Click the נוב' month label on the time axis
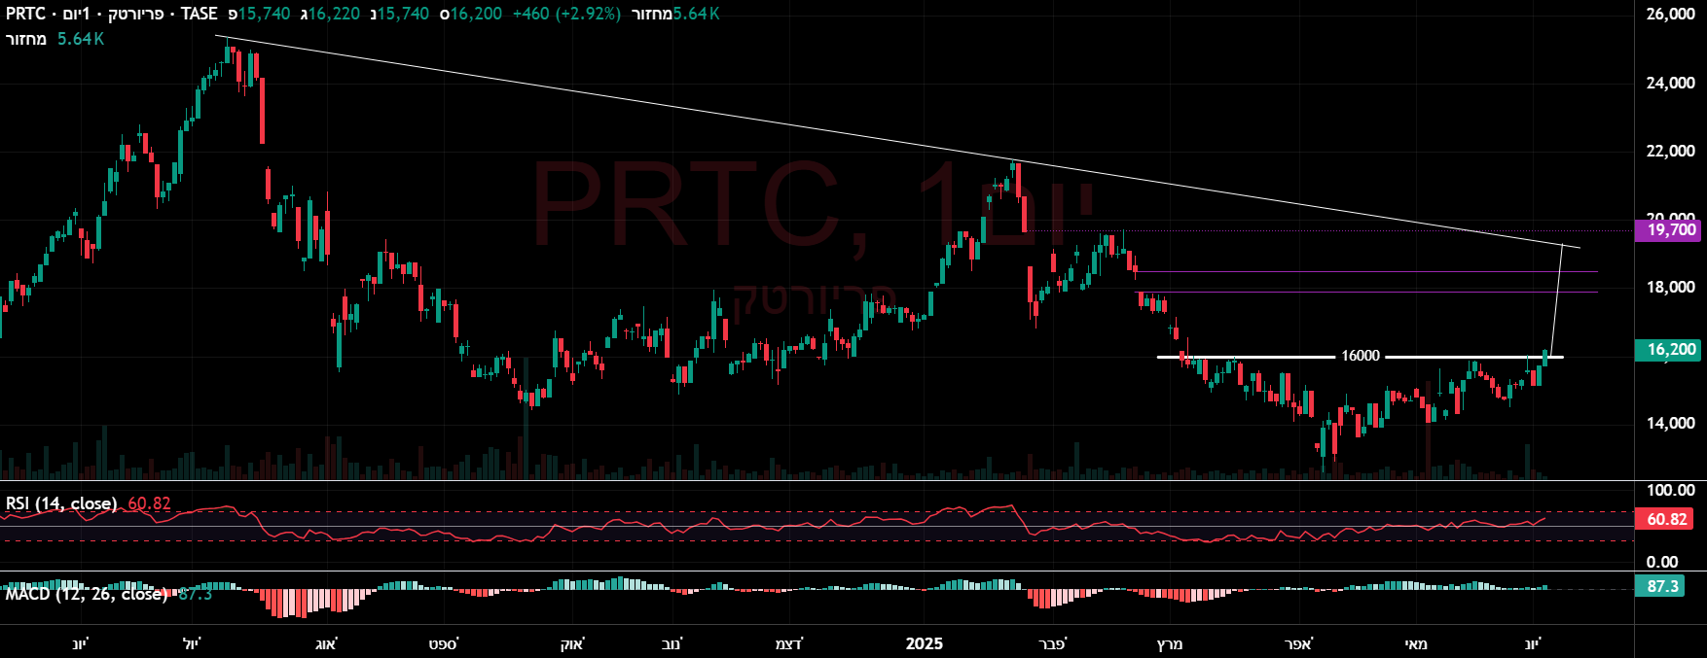Screen dimensions: 1707x658 point(672,643)
